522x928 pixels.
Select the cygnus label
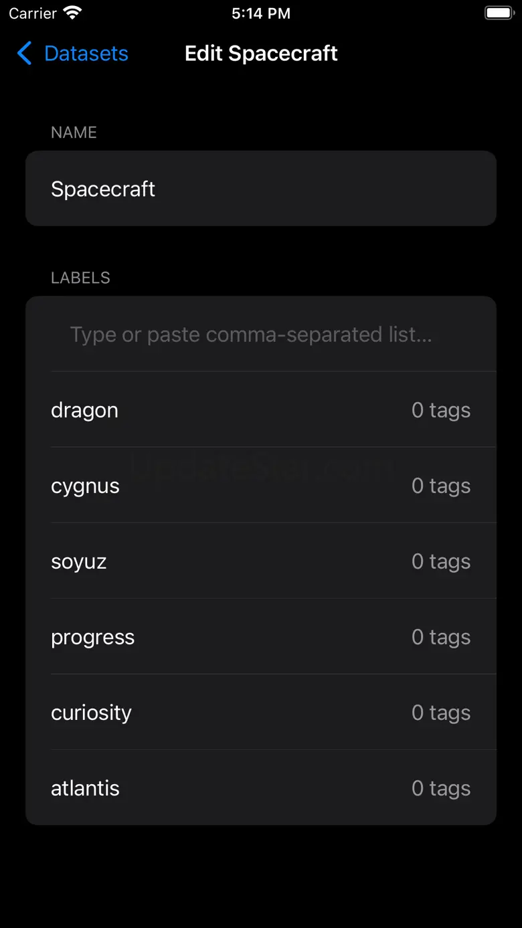pos(86,486)
